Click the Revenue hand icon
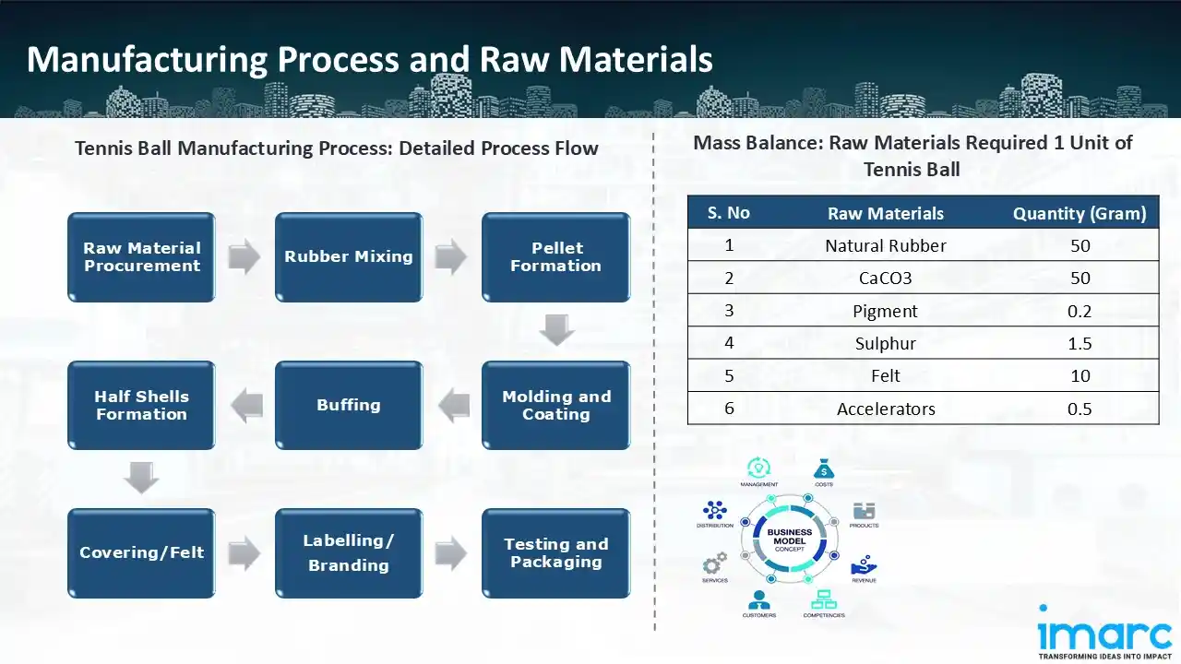1181x664 pixels. [864, 563]
